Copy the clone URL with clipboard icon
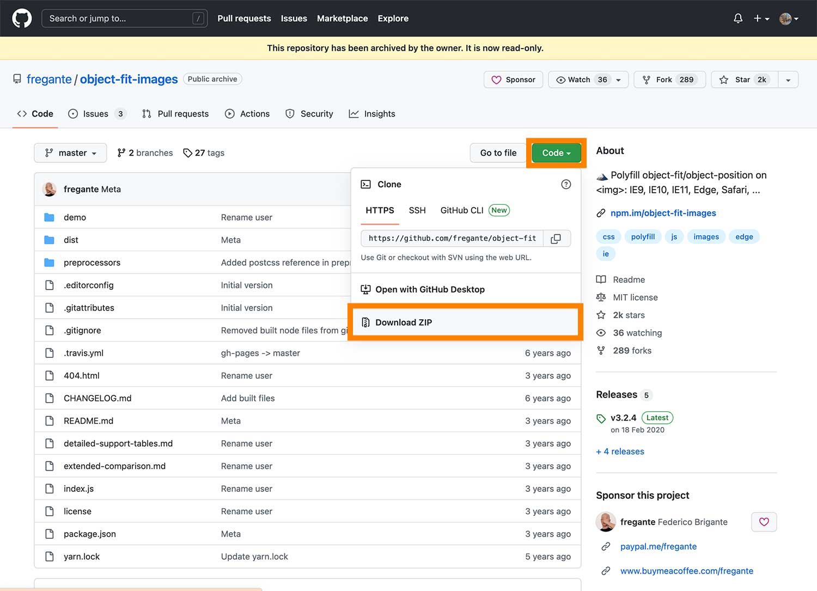The height and width of the screenshot is (591, 817). coord(556,239)
